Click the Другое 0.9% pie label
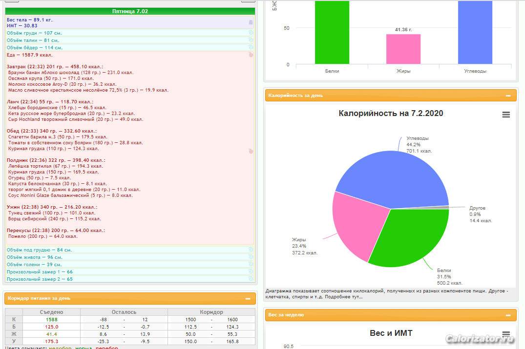Viewport: 525px width, 349px height. [x=481, y=214]
